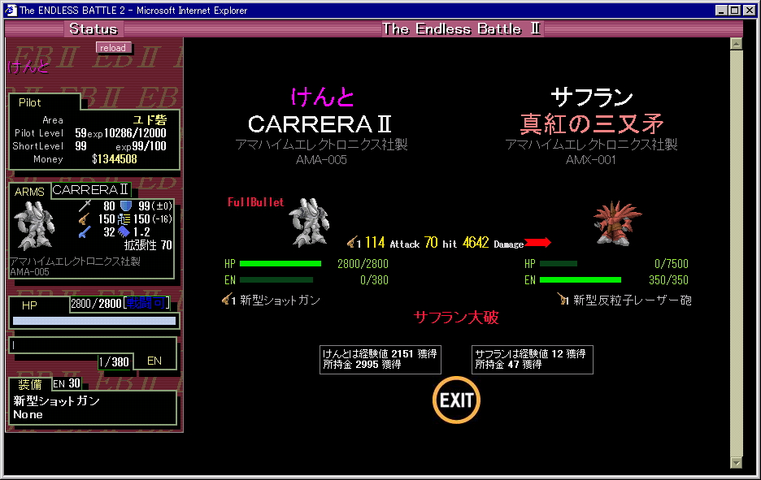Select the ARMS tab in sidebar

coord(29,192)
